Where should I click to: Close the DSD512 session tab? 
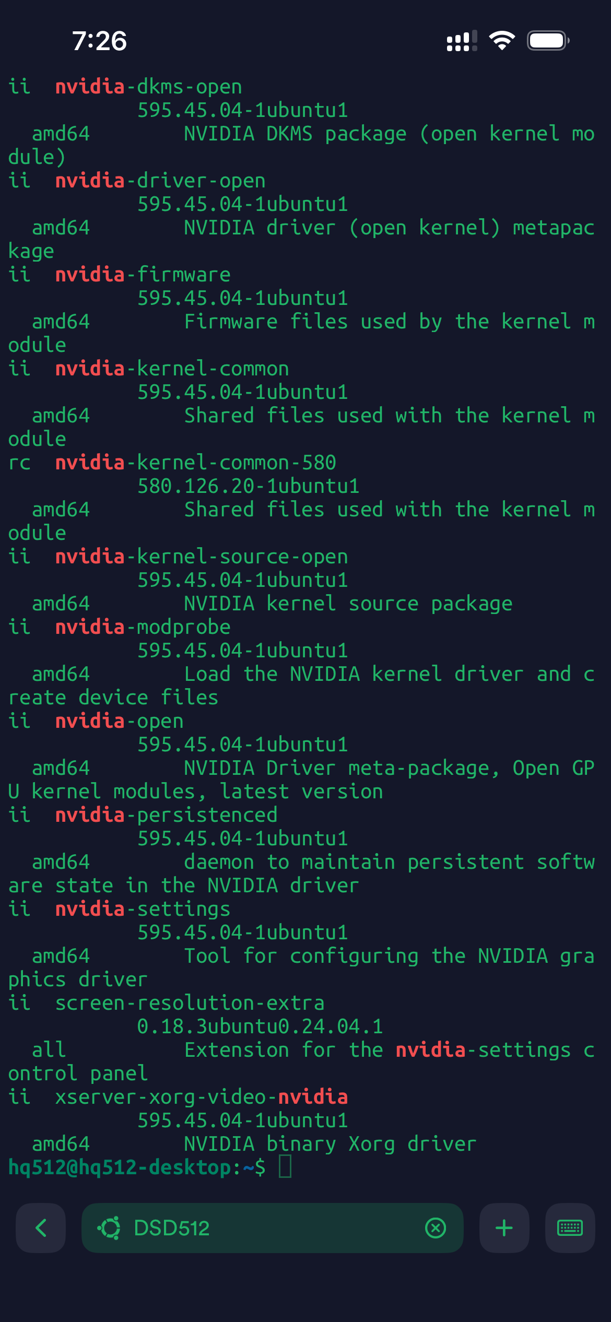436,1228
